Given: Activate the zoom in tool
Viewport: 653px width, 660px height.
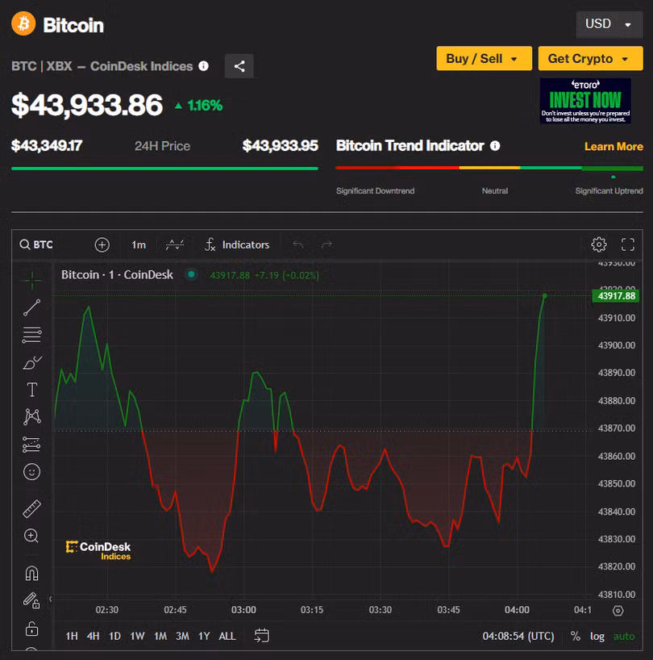Looking at the screenshot, I should pyautogui.click(x=32, y=536).
